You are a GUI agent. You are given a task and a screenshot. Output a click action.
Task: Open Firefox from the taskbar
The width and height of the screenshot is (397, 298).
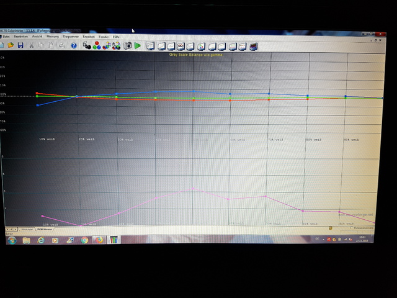(99, 240)
